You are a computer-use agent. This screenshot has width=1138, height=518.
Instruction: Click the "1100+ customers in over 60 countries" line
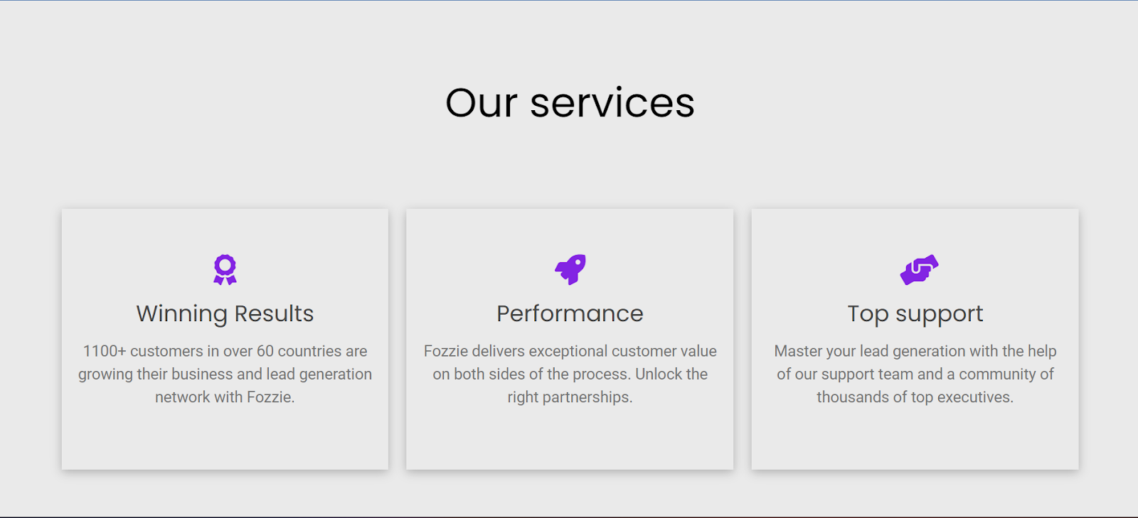pyautogui.click(x=225, y=351)
